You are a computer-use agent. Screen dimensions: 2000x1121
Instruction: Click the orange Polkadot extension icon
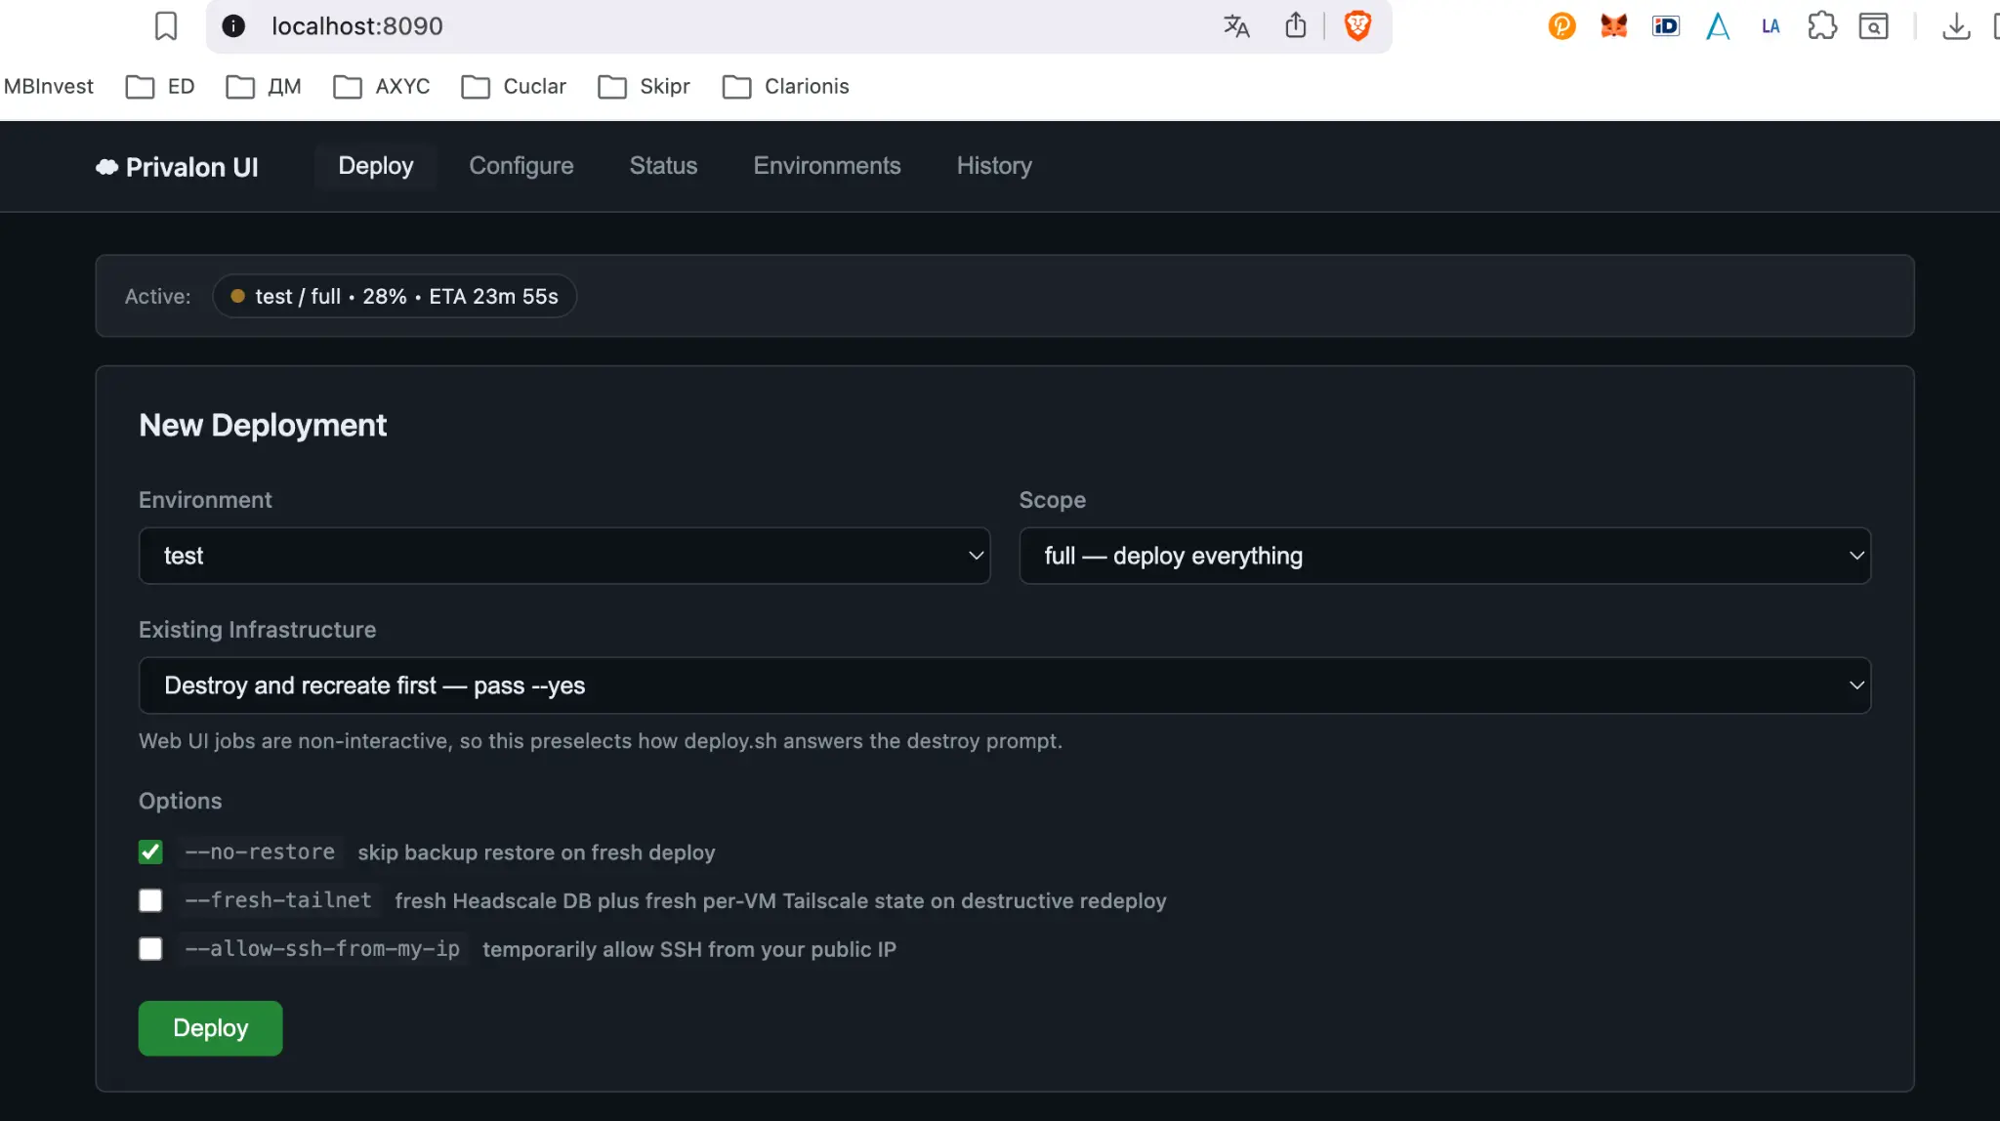coord(1561,26)
